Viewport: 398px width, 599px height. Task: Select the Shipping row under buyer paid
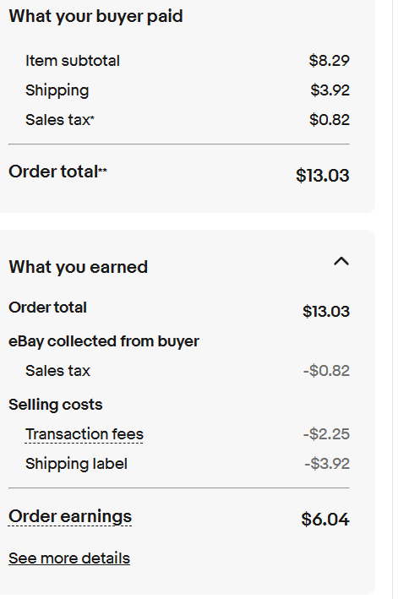[179, 90]
